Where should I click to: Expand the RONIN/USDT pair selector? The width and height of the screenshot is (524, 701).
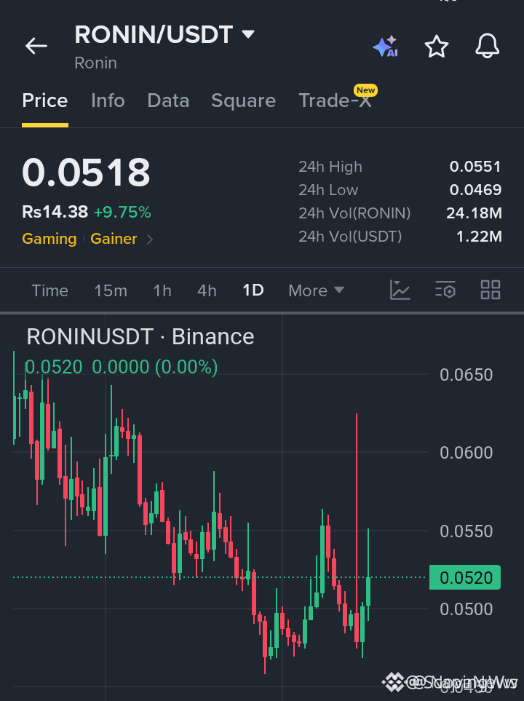pyautogui.click(x=248, y=34)
